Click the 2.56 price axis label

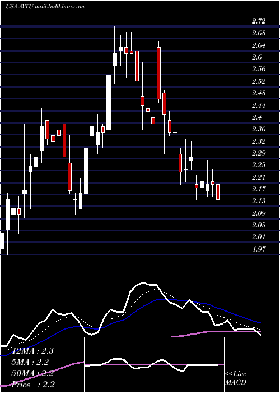(259, 69)
